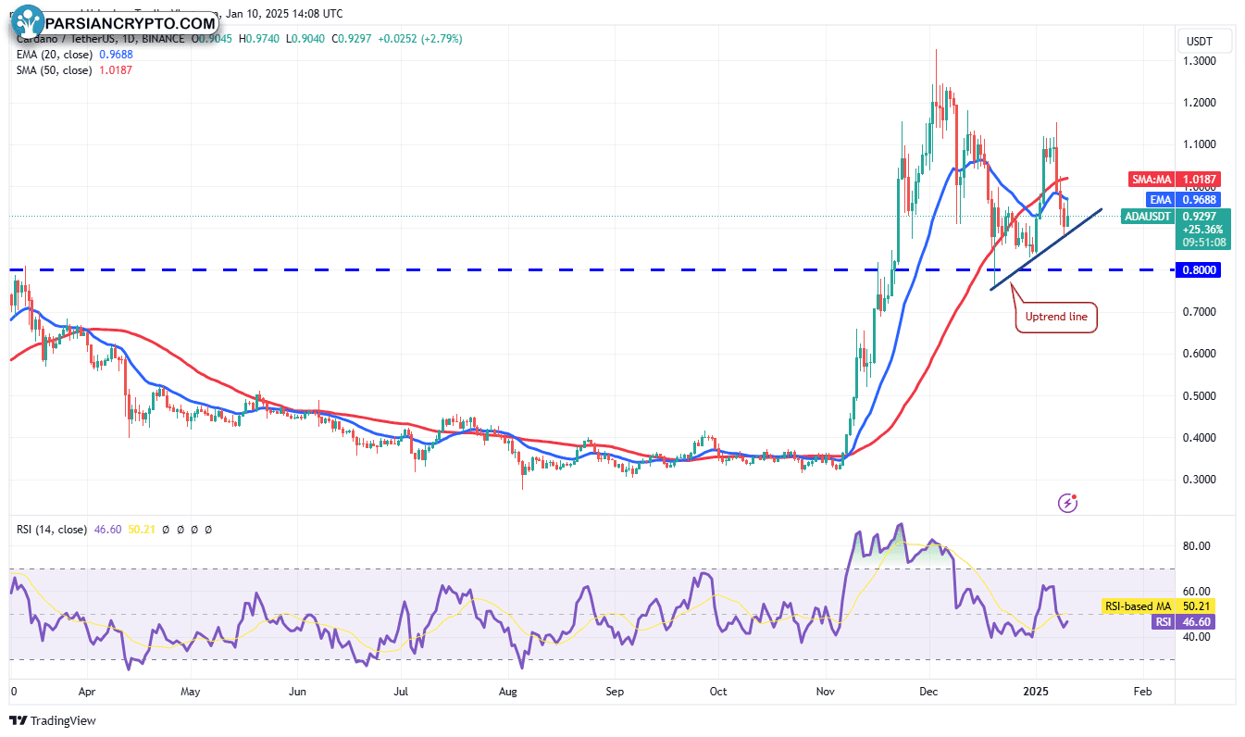Select the SMA (50, close) indicator legend
The image size is (1245, 737).
[53, 70]
